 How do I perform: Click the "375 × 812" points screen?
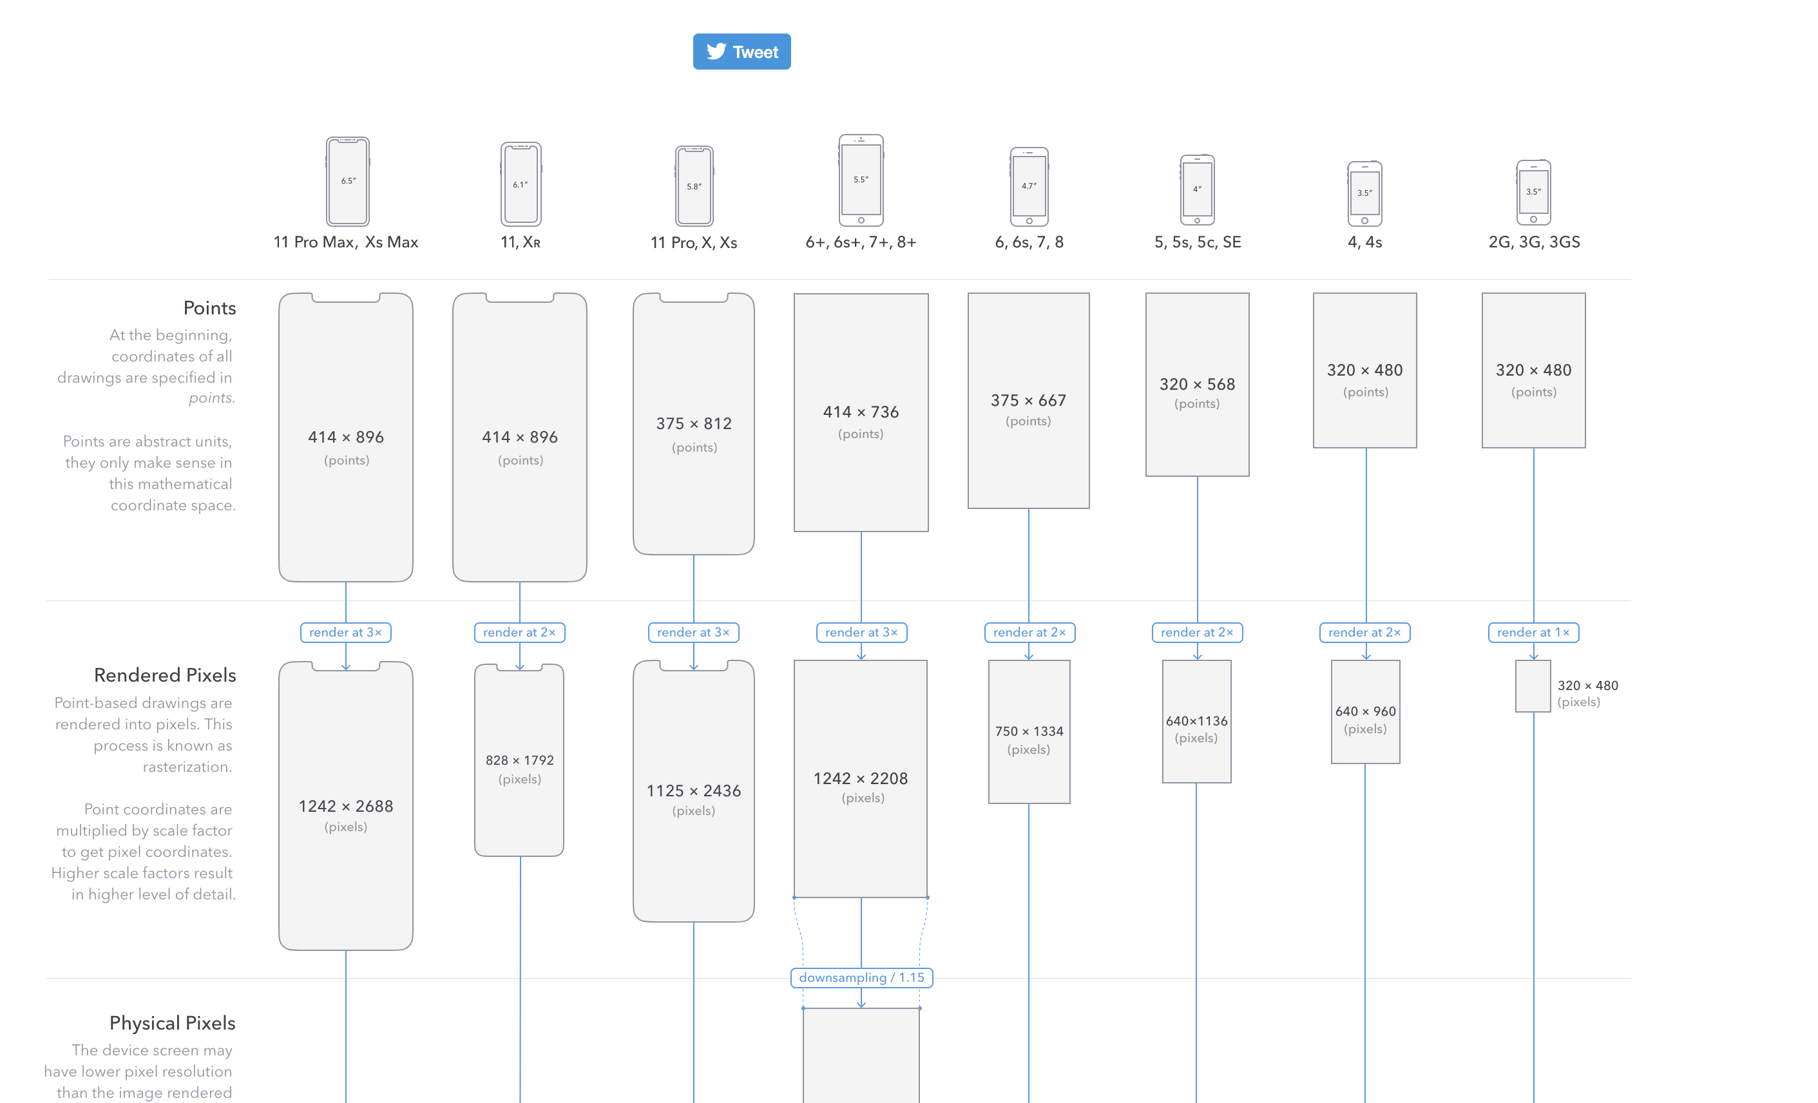point(694,424)
